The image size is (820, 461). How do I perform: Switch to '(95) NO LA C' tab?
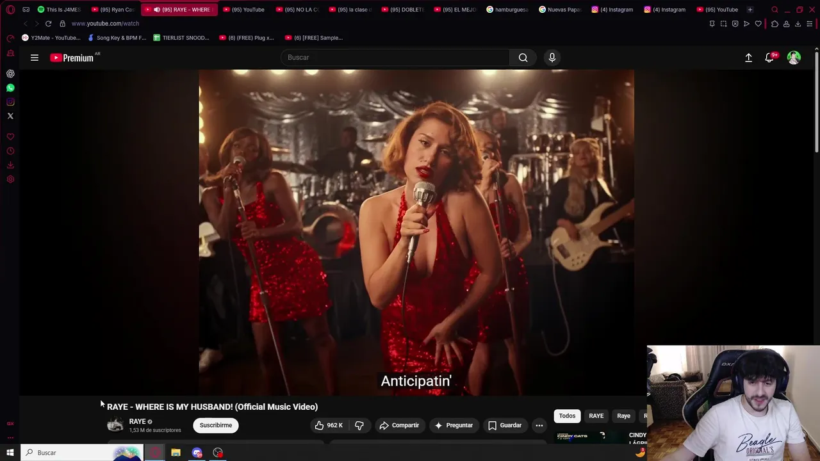pyautogui.click(x=297, y=10)
